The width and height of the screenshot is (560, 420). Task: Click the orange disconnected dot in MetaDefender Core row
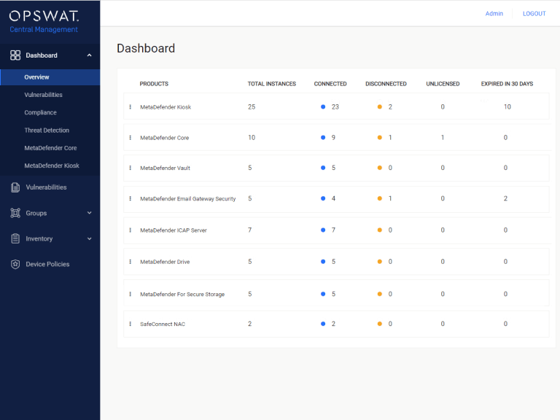380,138
